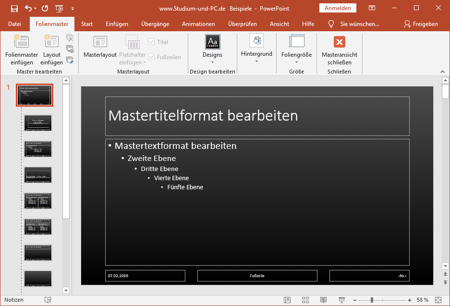Click the preserve master pin icon
Viewport: 450px width, 306px height.
[x=70, y=60]
